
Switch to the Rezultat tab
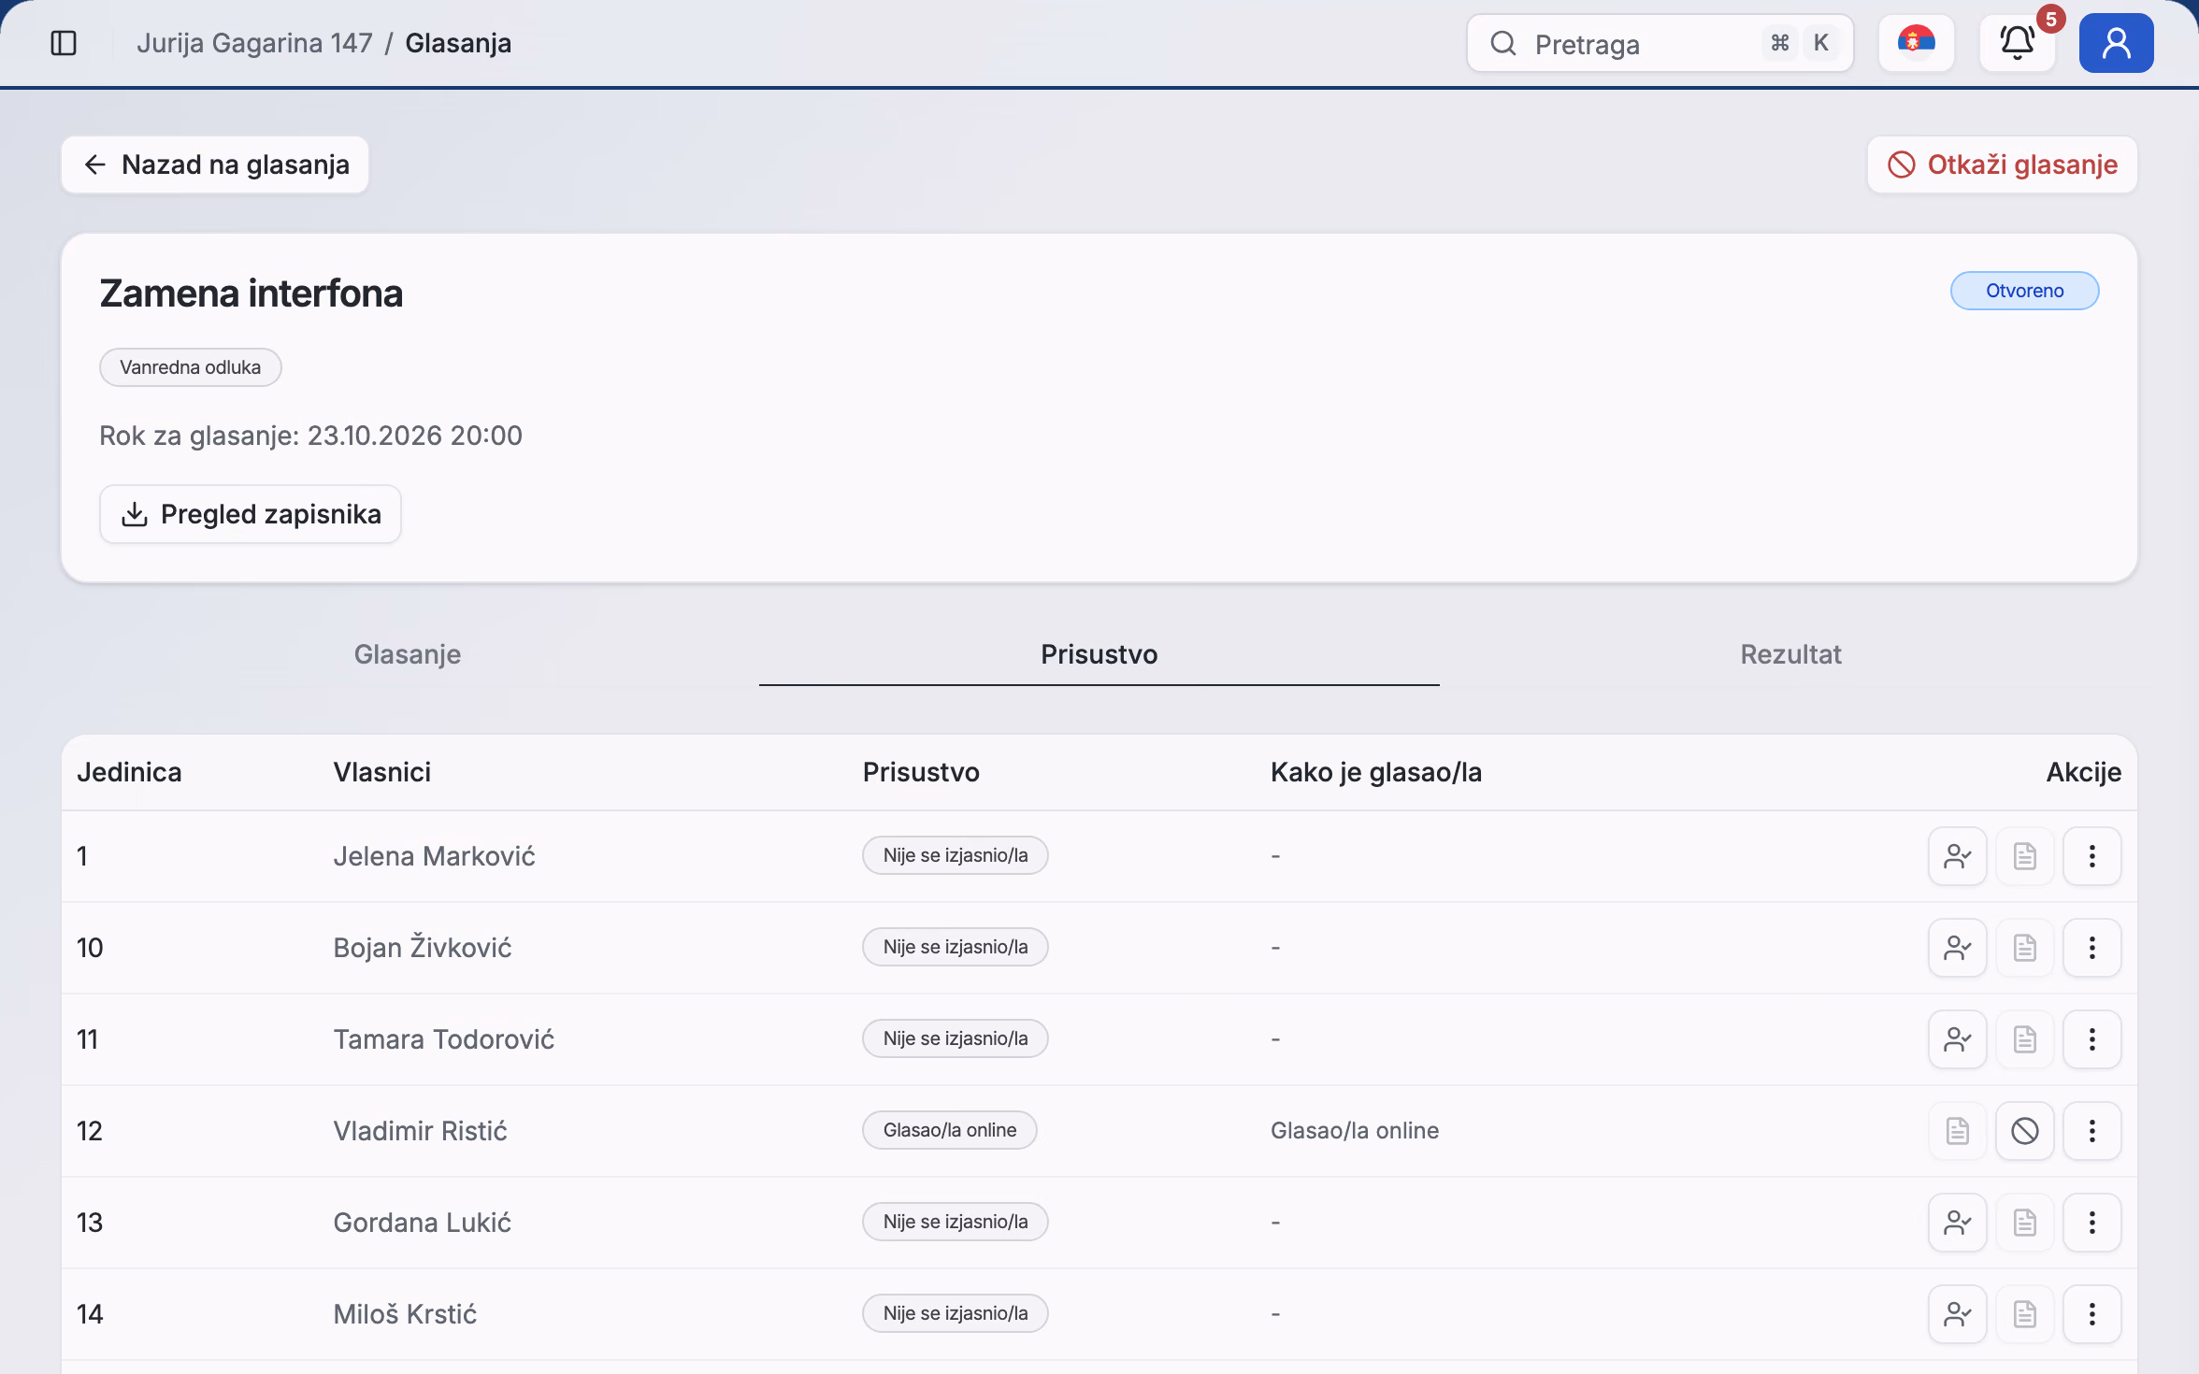pos(1790,654)
